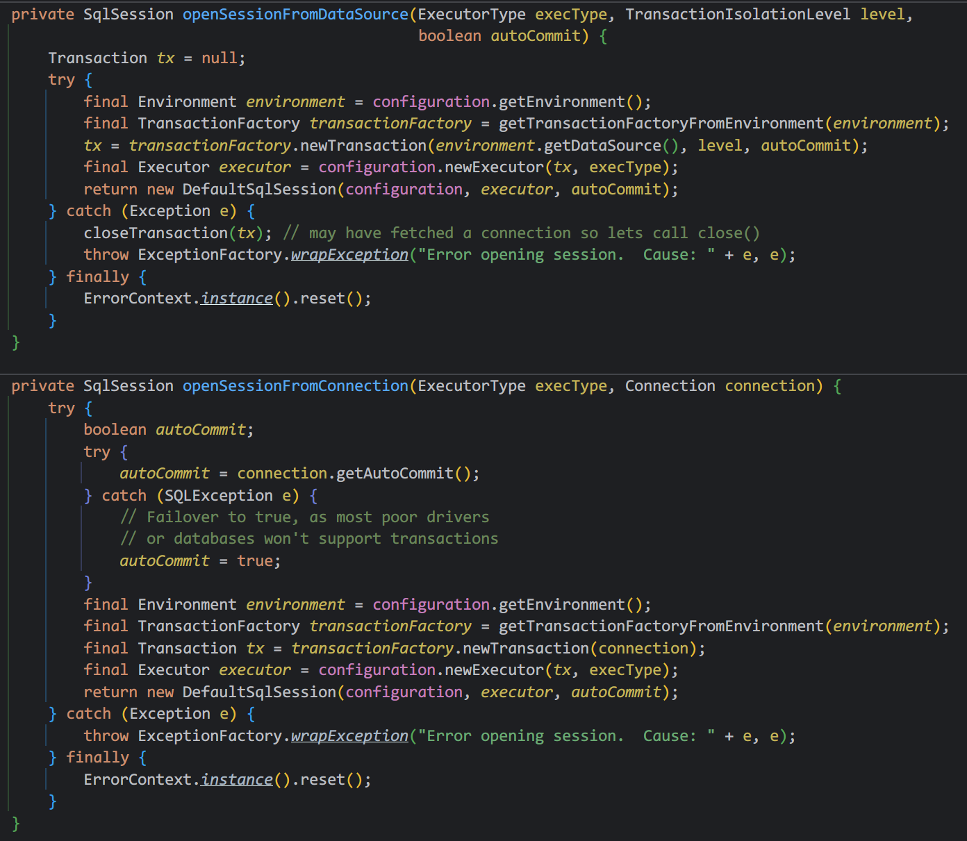Click the null keyword in the tx declaration
Image resolution: width=967 pixels, height=841 pixels.
(x=220, y=58)
